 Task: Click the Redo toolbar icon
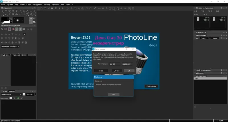tap(90, 9)
